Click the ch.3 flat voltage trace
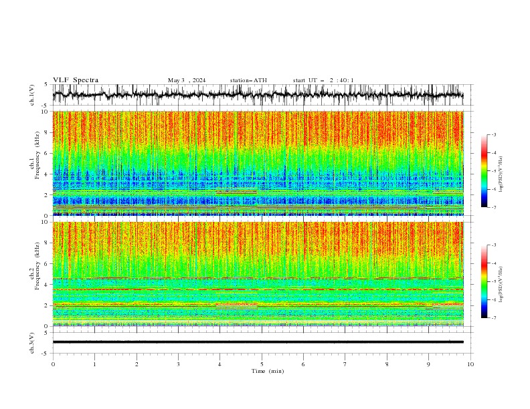 258,342
